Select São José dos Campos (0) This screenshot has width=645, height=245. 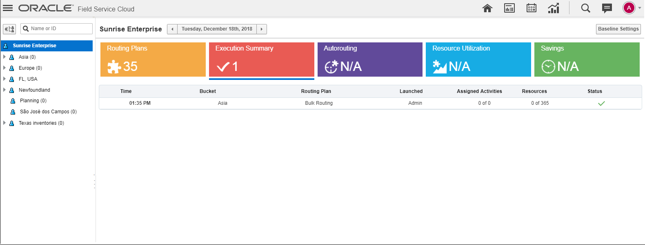[x=48, y=112]
